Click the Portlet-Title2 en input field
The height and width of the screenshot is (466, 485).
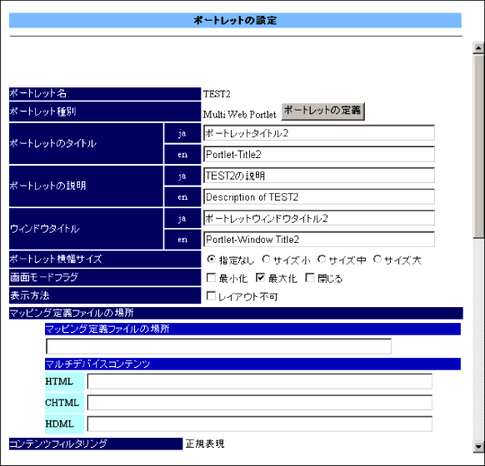coord(319,154)
